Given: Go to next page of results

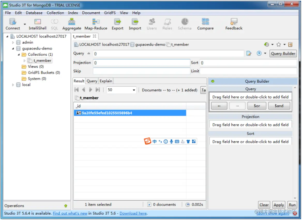Looking at the screenshot, I should tap(90, 90).
